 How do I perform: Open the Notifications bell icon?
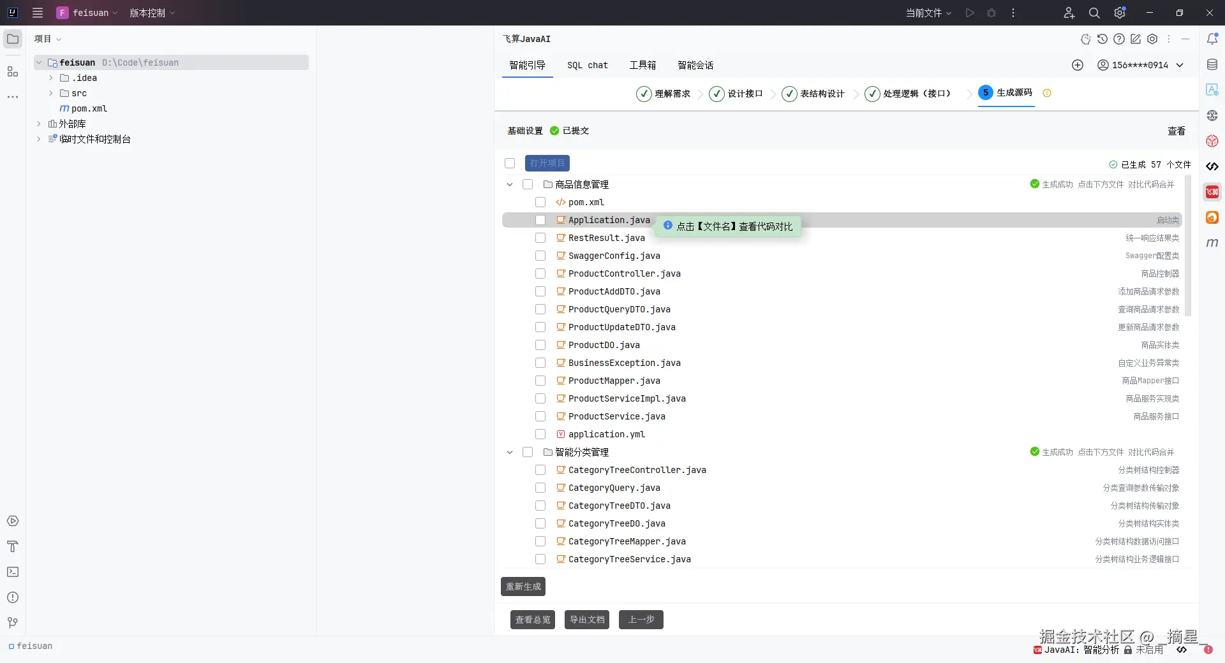[1212, 39]
